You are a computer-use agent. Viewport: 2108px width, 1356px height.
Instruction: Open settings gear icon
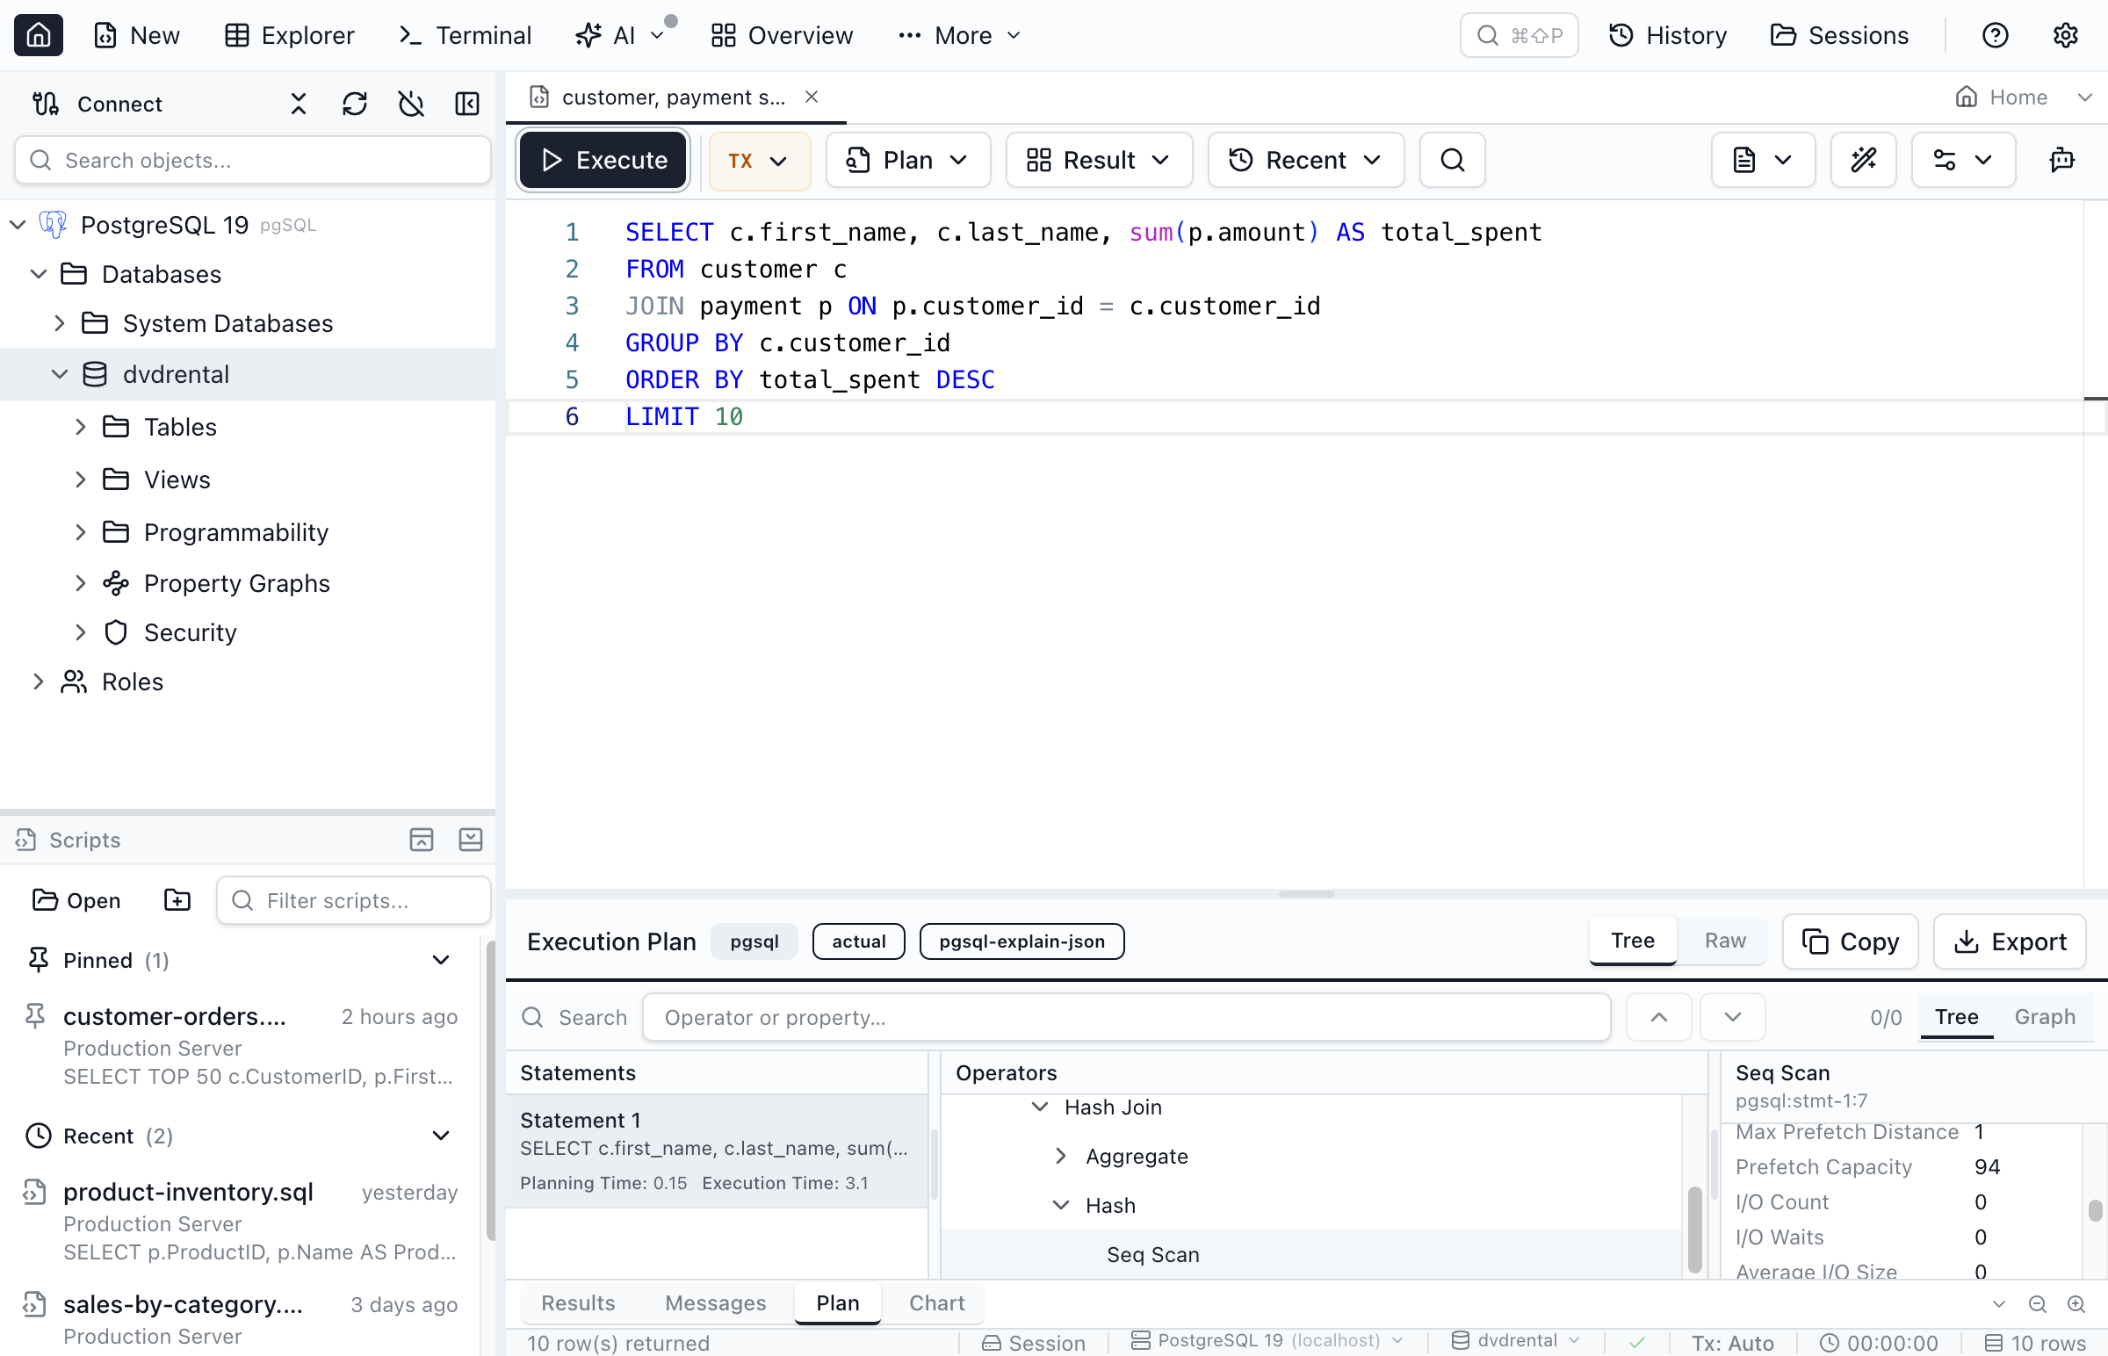pyautogui.click(x=2065, y=35)
